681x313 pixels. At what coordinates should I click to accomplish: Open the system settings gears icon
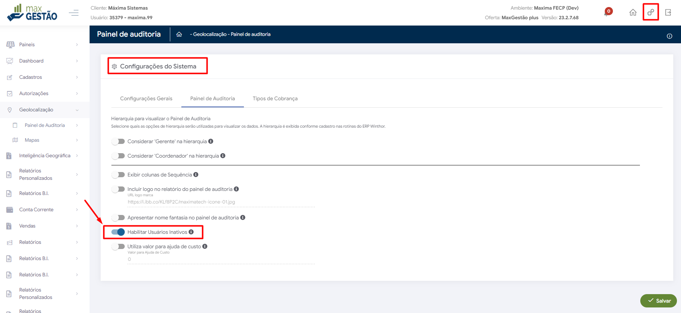(651, 12)
